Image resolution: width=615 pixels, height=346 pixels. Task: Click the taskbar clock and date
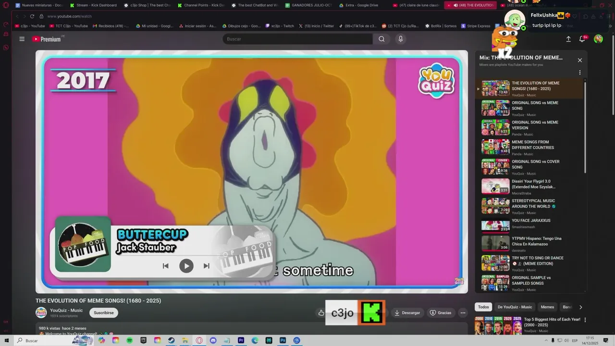590,340
